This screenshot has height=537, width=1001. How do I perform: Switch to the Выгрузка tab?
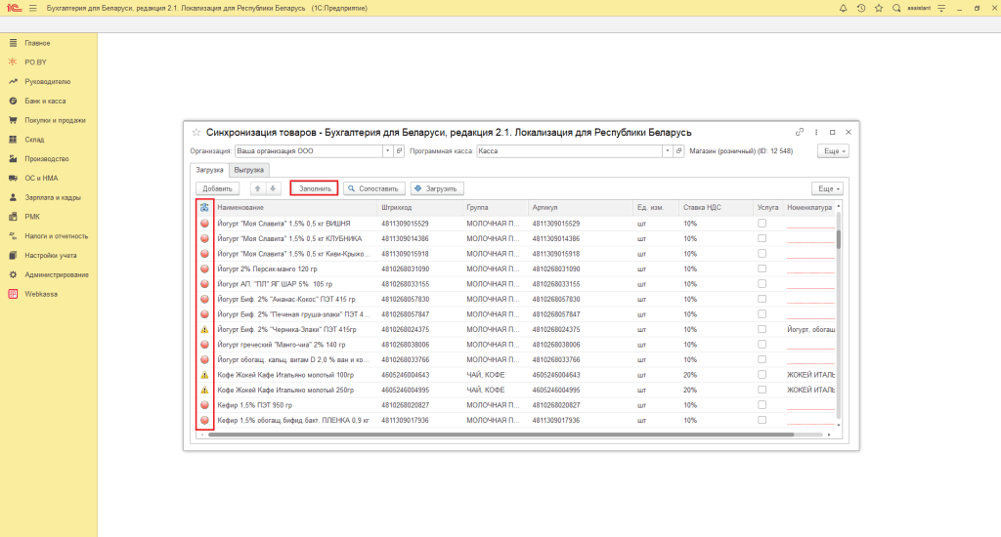249,170
